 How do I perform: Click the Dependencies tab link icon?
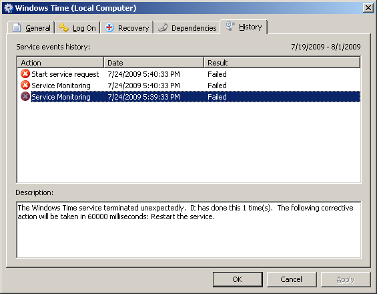tap(163, 27)
